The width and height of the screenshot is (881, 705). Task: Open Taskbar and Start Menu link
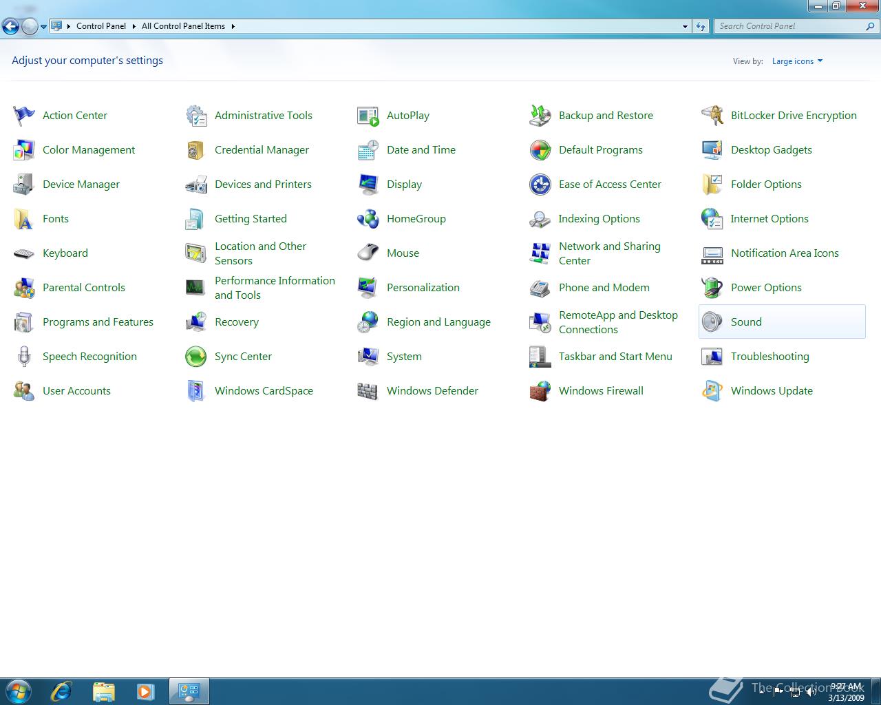[615, 357]
